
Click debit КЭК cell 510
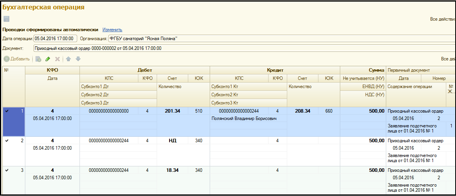point(199,111)
